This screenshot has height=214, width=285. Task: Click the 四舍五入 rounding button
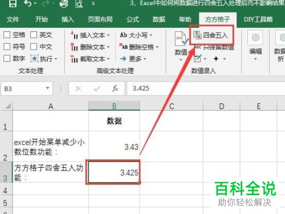[x=210, y=35]
